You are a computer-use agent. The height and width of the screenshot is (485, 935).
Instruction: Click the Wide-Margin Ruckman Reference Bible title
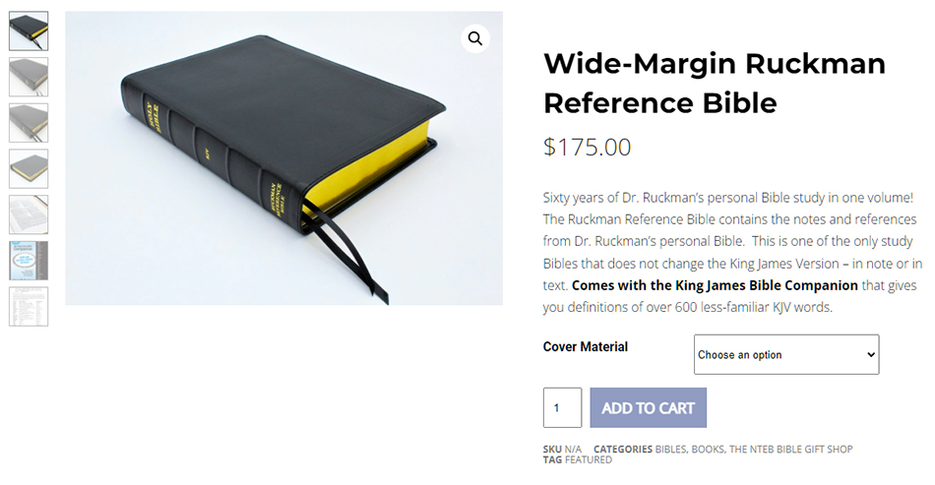point(715,83)
